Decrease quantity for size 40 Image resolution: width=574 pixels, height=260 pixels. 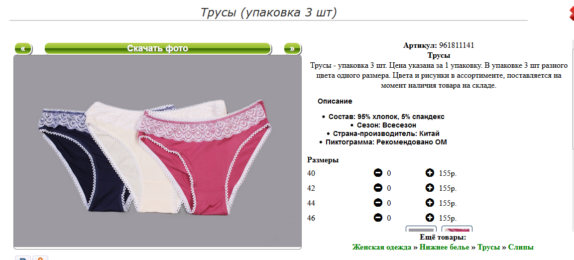pyautogui.click(x=378, y=173)
